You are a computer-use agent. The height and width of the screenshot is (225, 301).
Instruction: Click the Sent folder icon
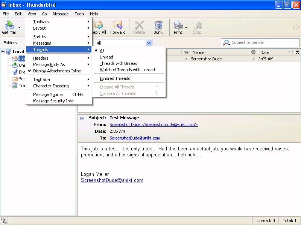coord(15,79)
